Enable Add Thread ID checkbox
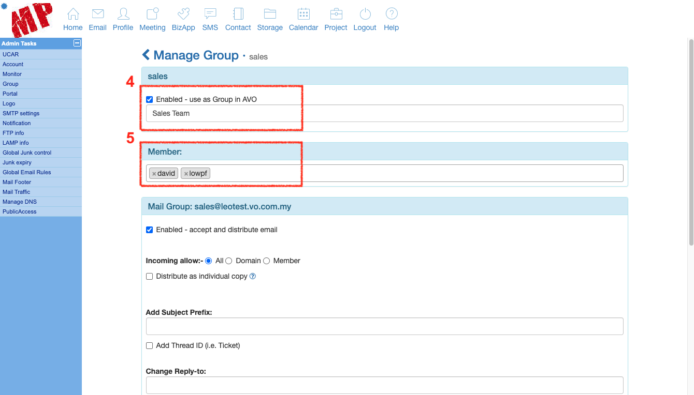This screenshot has width=694, height=395. (x=150, y=345)
